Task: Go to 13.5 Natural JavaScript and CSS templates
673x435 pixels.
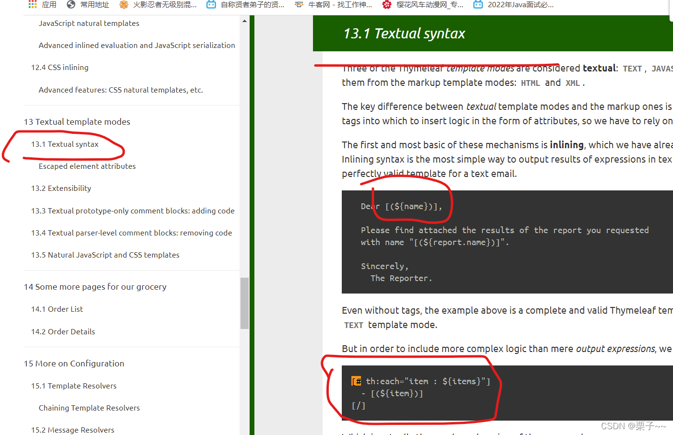Action: point(105,255)
